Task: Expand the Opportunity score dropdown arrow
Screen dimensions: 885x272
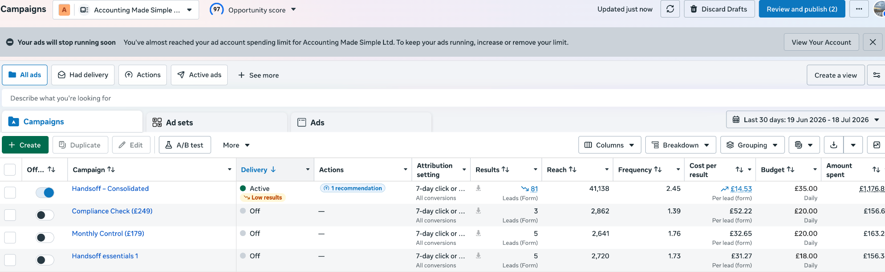Action: (294, 10)
